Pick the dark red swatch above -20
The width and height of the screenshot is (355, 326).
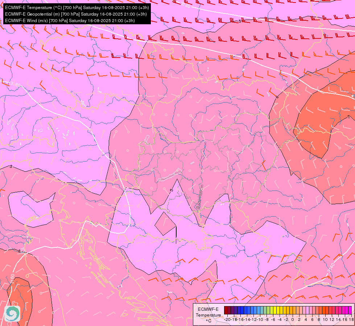point(226,310)
